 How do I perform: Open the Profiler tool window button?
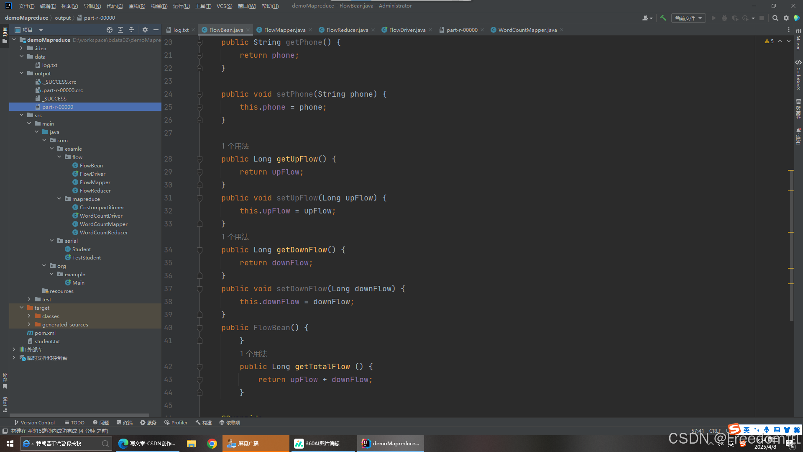point(176,422)
